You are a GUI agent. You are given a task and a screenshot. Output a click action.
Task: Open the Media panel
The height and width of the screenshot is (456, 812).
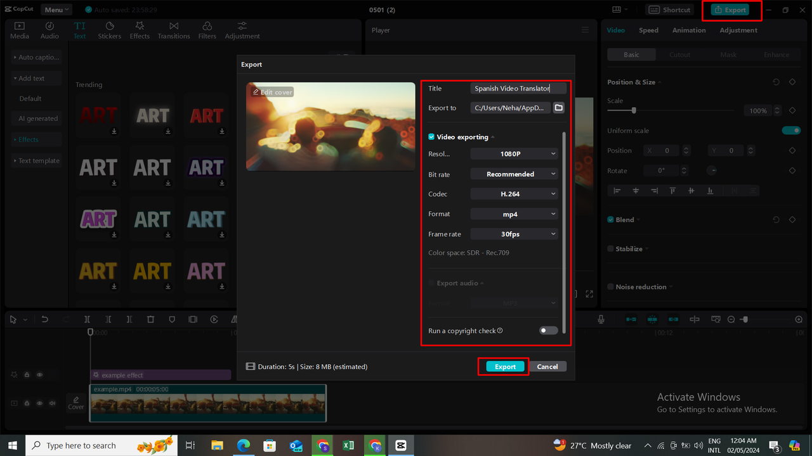[x=19, y=29]
